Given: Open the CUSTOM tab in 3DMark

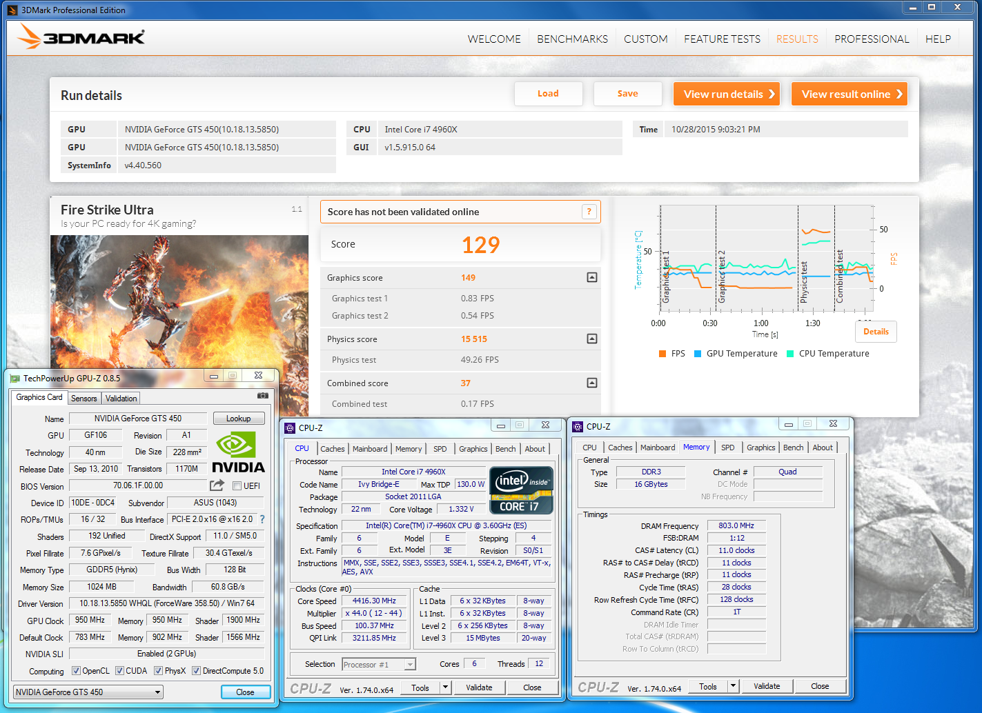Looking at the screenshot, I should (646, 39).
